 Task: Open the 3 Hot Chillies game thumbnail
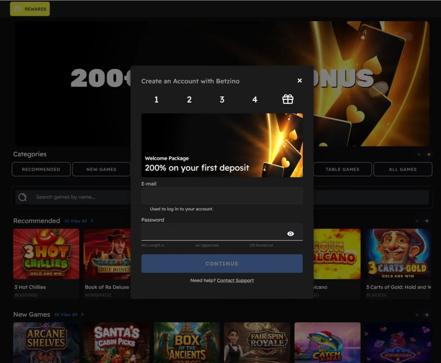45,254
